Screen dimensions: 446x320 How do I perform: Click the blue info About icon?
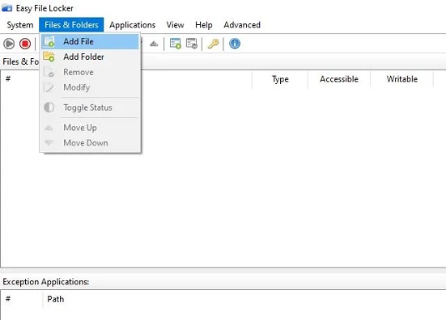click(235, 44)
